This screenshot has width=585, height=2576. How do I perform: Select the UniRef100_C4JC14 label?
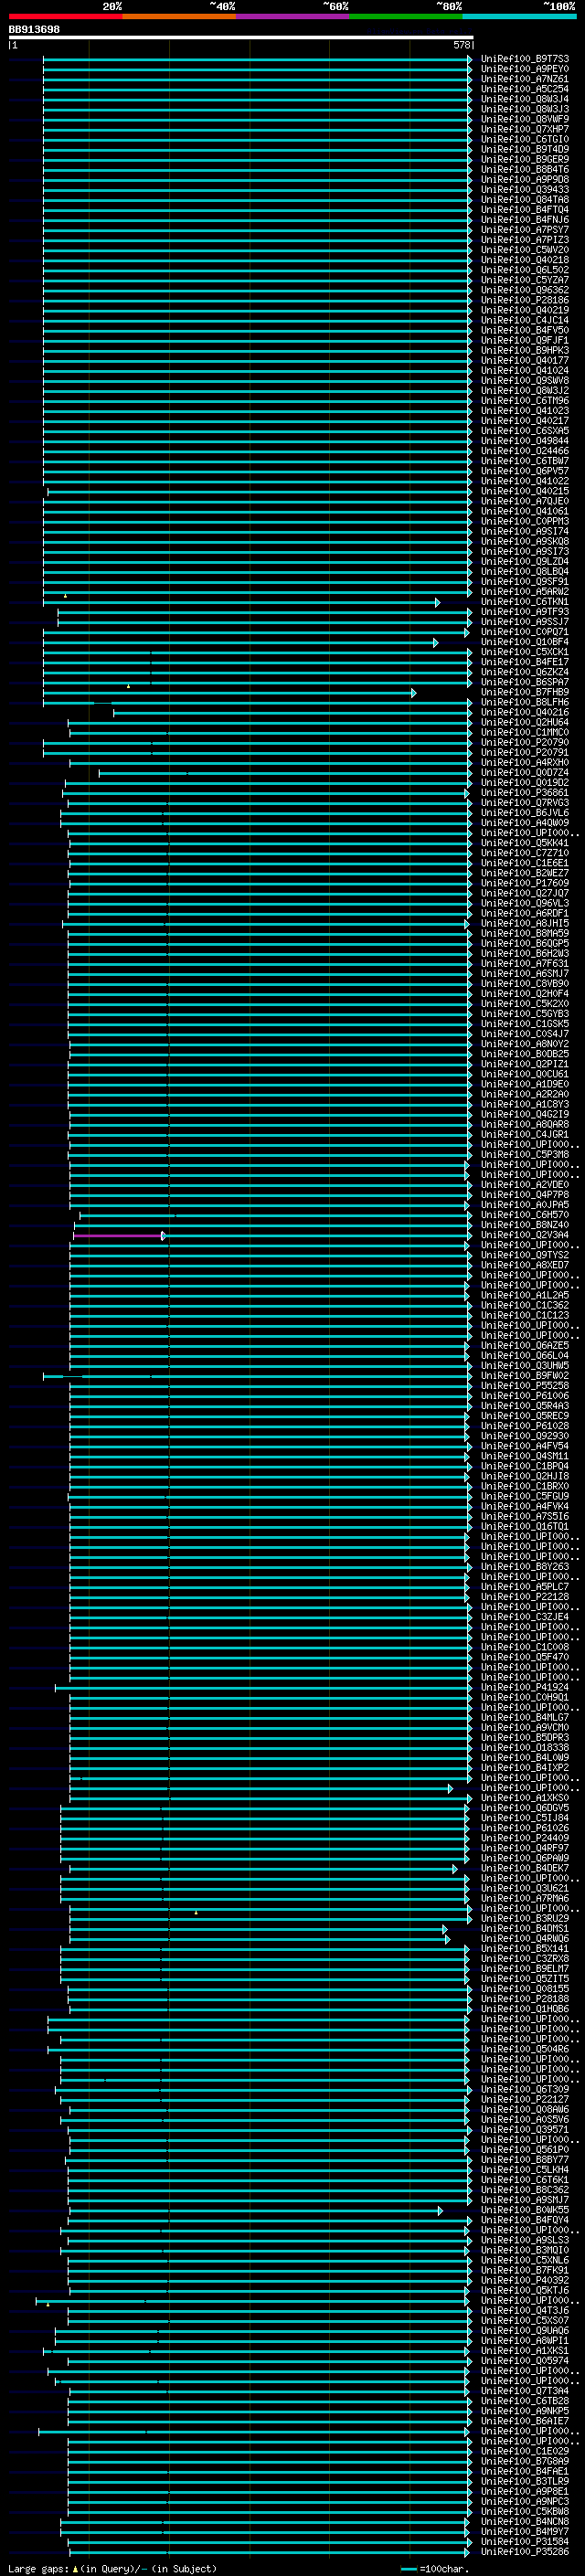point(525,320)
